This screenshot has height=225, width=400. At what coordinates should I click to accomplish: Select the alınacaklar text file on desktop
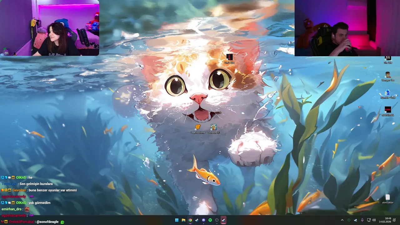point(388,199)
